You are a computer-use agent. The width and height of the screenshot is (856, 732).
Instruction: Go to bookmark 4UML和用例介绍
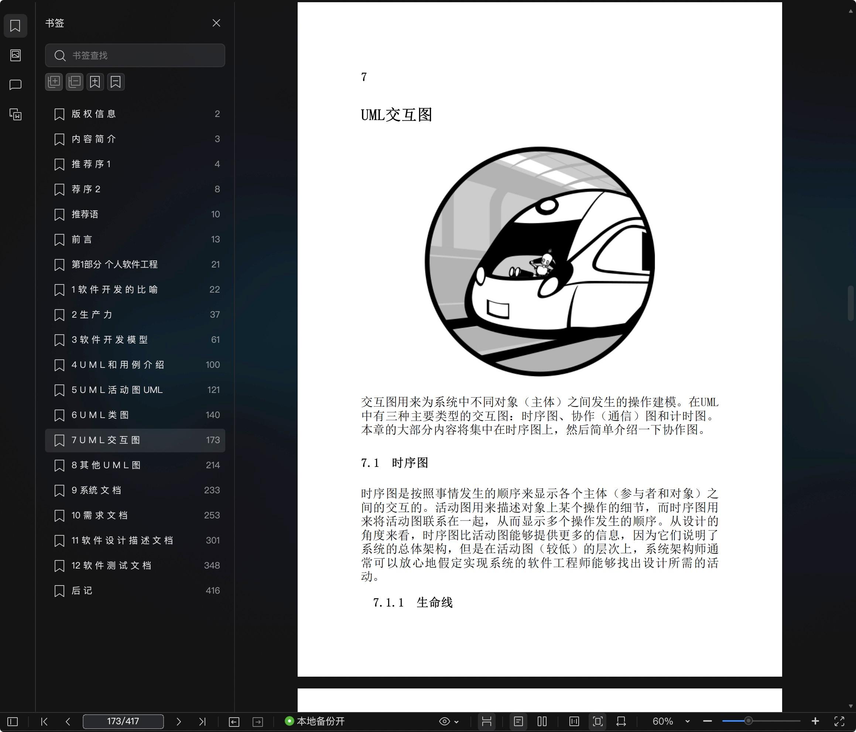(135, 365)
